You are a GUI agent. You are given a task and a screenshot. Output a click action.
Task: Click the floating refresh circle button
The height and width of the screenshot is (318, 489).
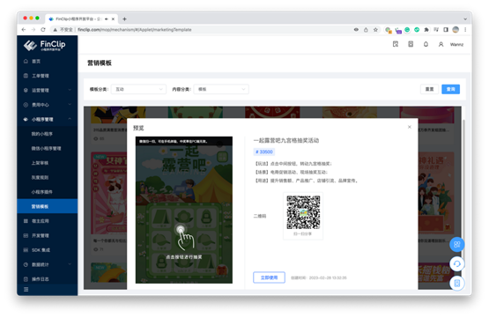pos(457,263)
